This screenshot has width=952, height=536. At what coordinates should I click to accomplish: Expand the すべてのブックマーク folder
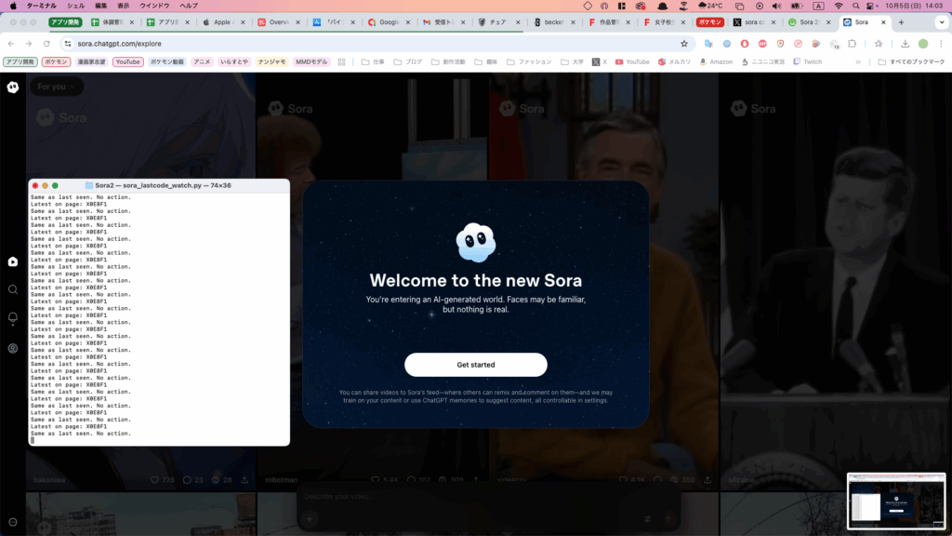(911, 62)
